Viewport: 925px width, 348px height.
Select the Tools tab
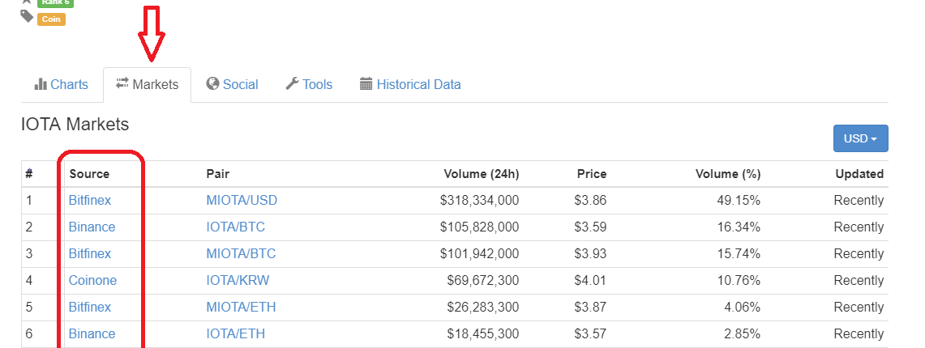317,84
